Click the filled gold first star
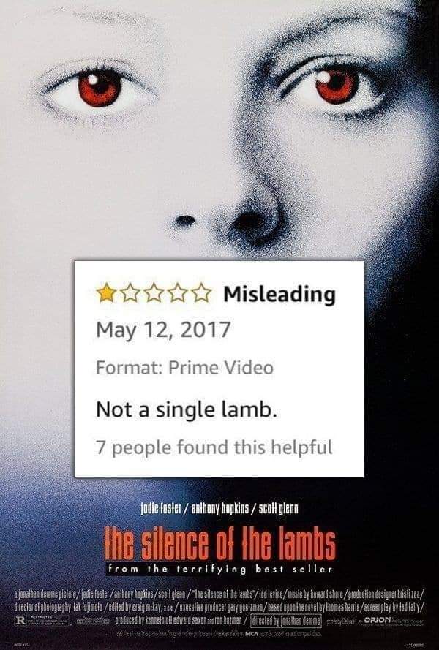The height and width of the screenshot is (650, 439). [106, 292]
